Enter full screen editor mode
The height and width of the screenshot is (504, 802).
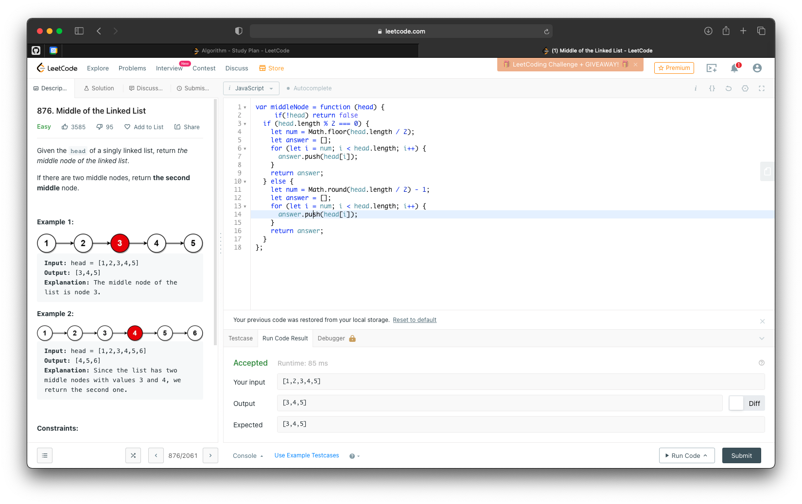(762, 88)
